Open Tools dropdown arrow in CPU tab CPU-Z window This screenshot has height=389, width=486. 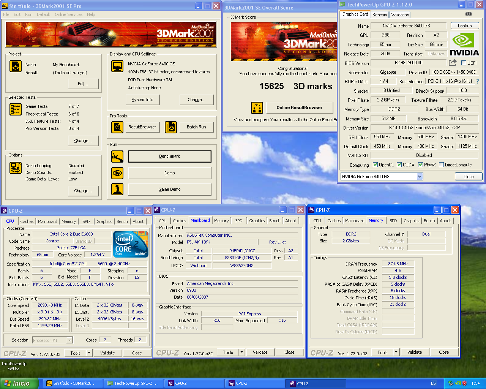click(89, 353)
